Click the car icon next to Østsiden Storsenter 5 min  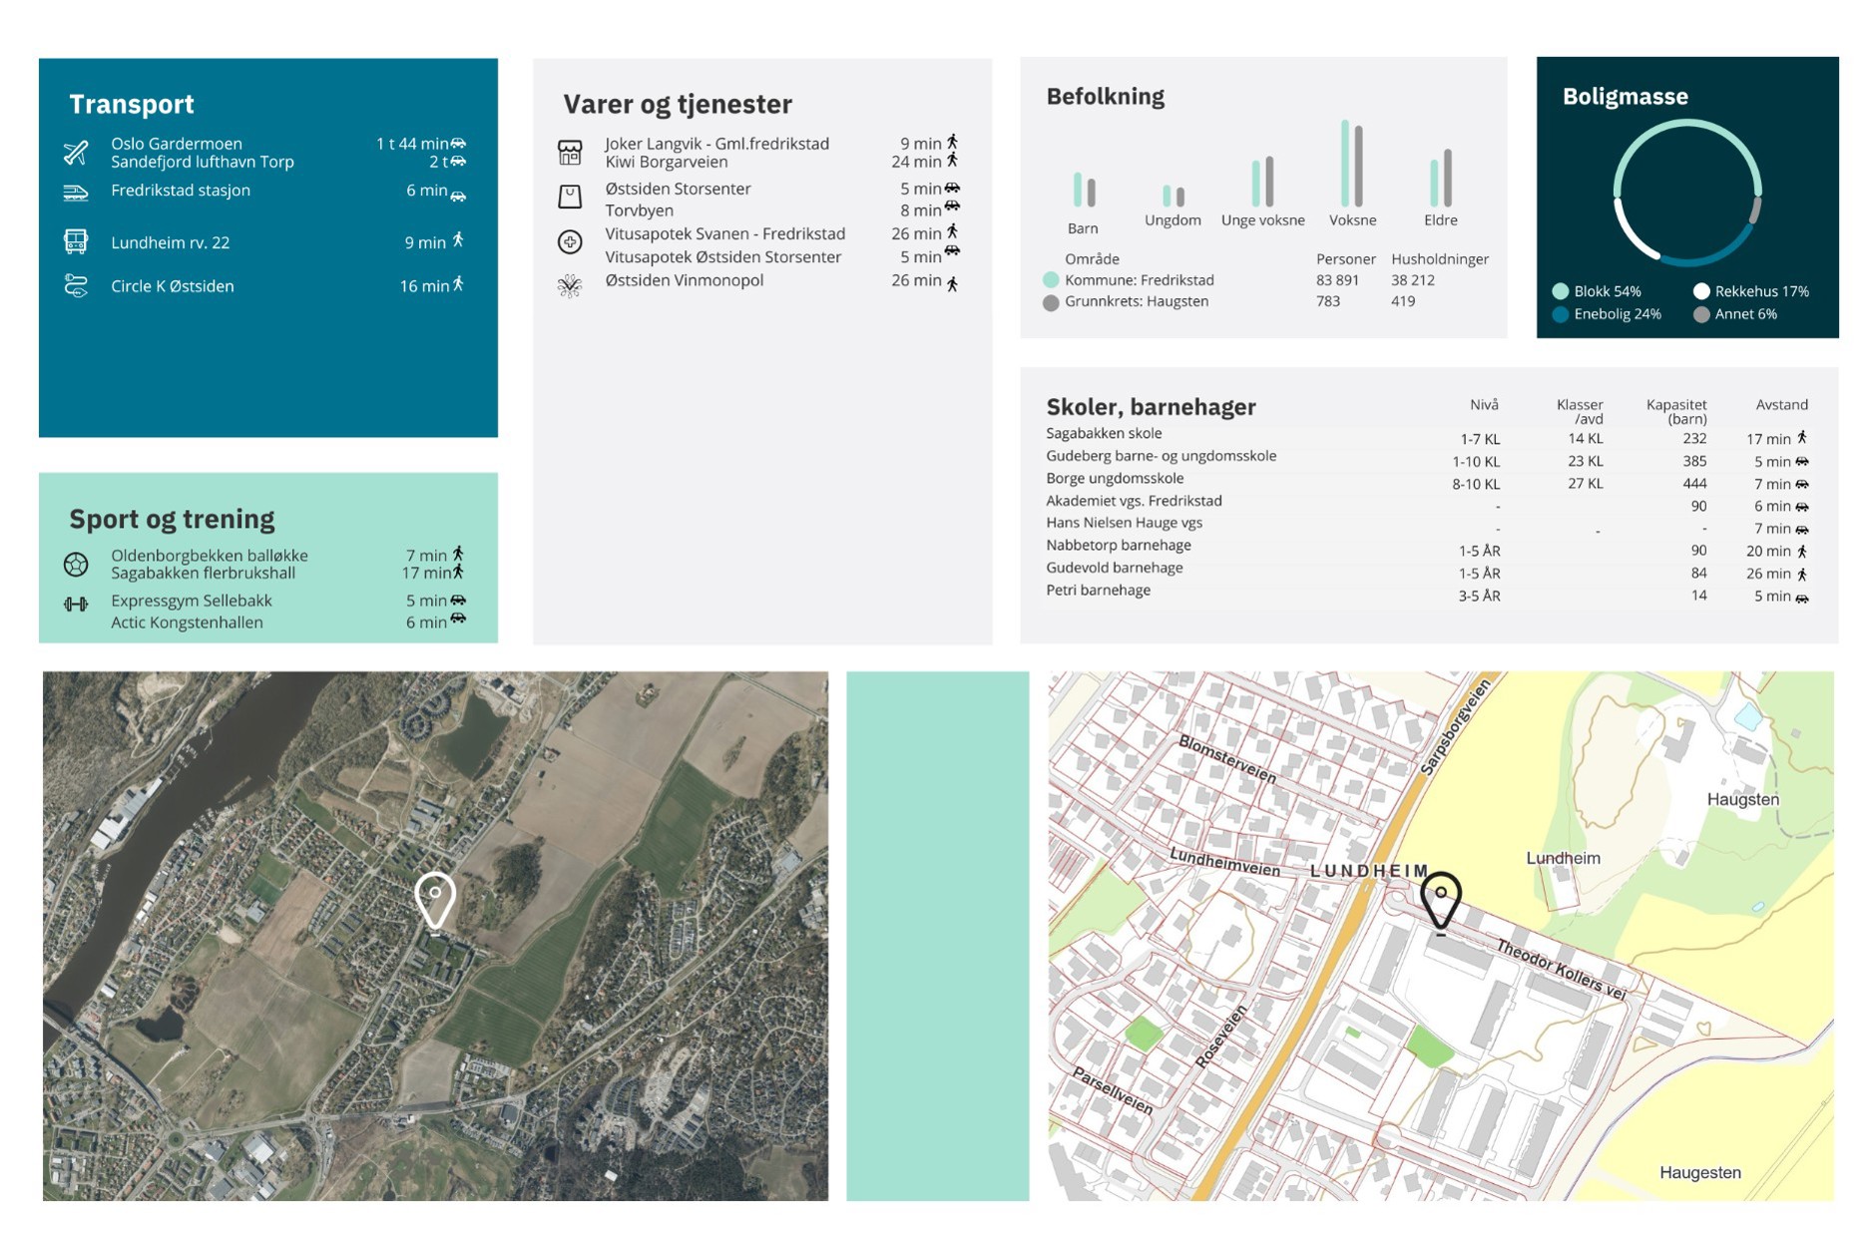pos(953,188)
